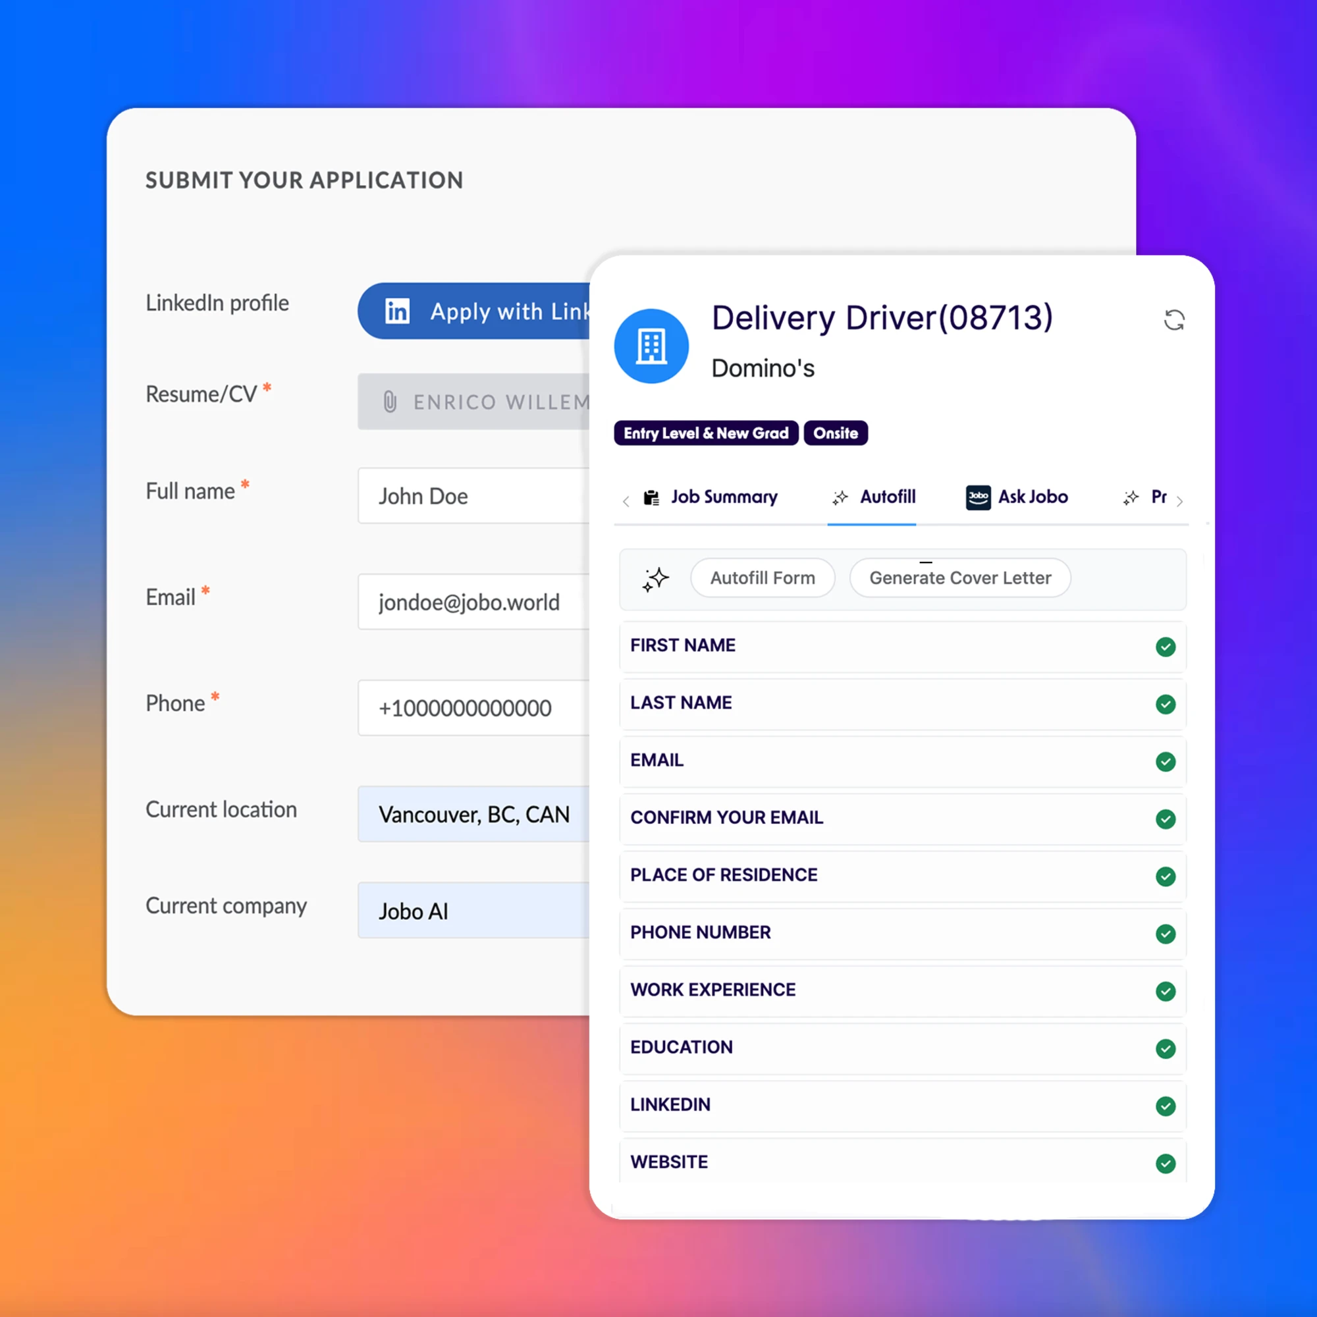
Task: Click the LinkedIn logo icon in the apply button
Action: click(x=398, y=311)
